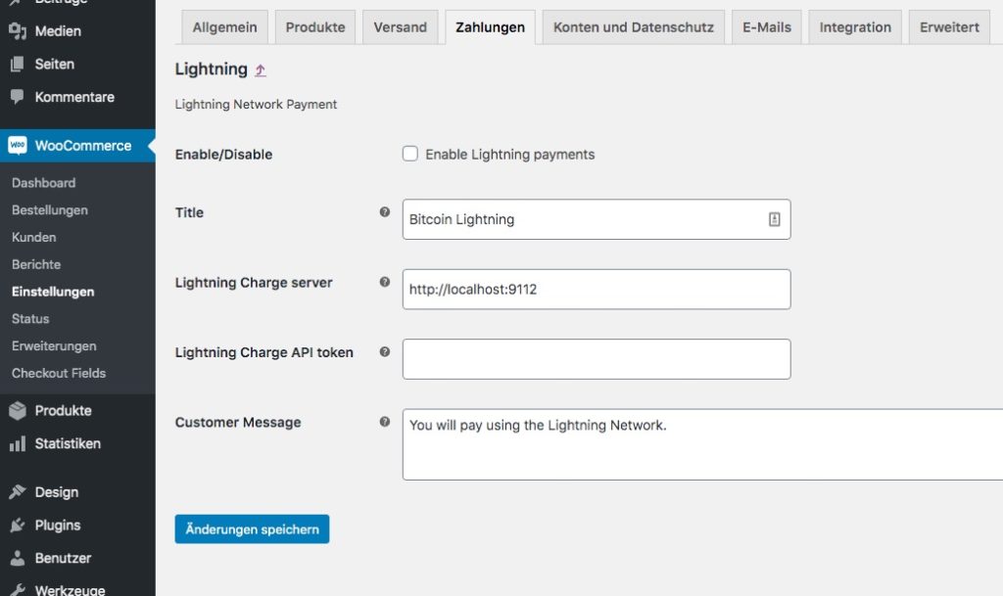Click the Plugins plug icon
Screen dimensions: 1003x596
18,526
